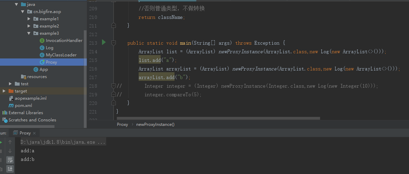Select External Libraries node

click(26, 113)
